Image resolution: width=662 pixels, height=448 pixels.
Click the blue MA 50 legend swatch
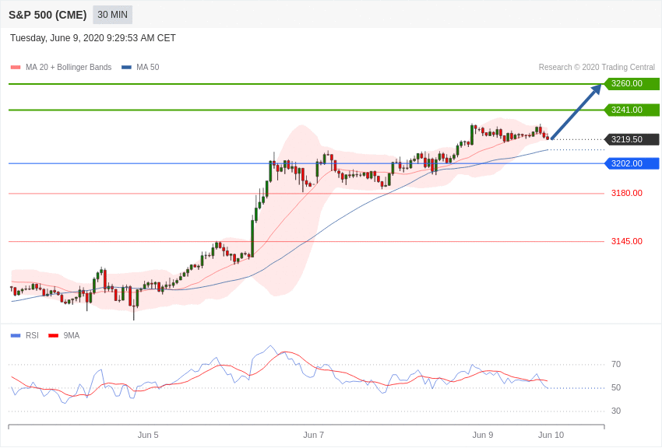click(126, 68)
